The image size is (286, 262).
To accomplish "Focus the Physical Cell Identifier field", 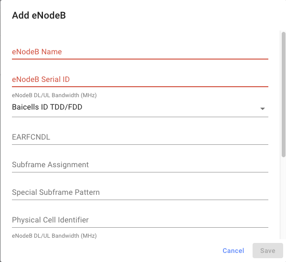I will (x=140, y=220).
